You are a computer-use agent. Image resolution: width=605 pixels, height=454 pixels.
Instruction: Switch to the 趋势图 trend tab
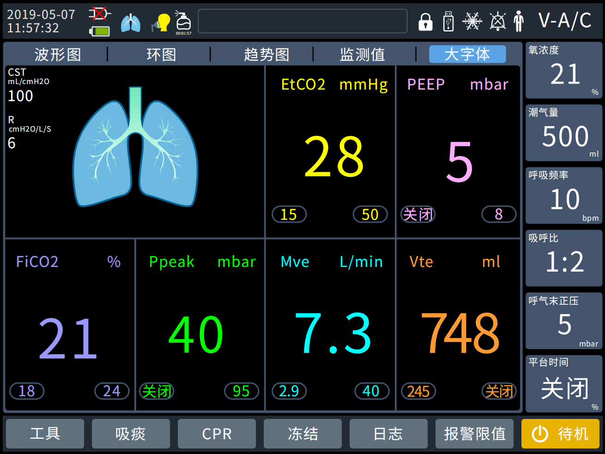click(266, 54)
